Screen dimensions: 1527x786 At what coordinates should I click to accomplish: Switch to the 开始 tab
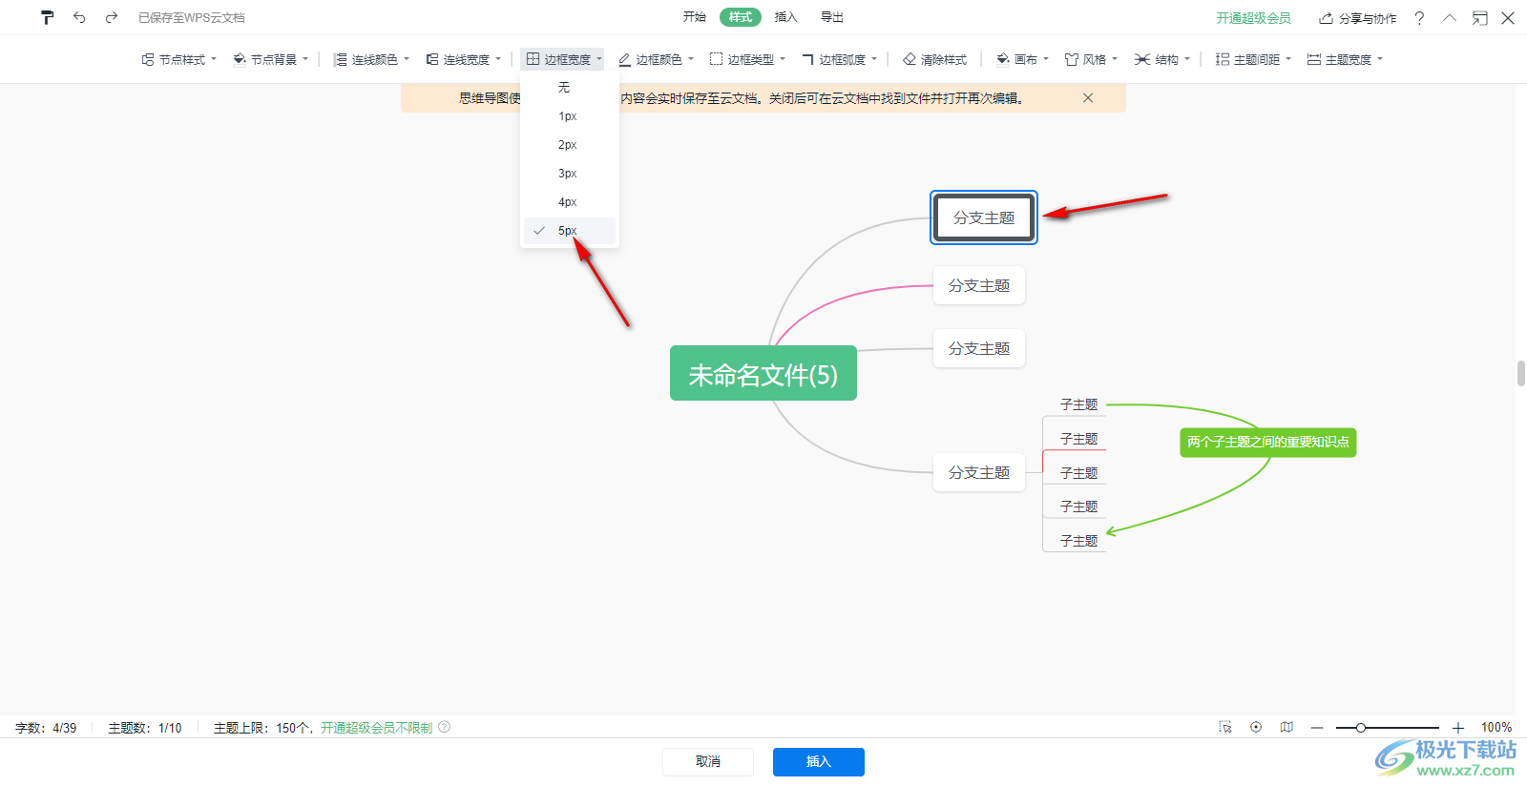point(695,17)
